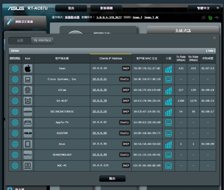This screenshot has width=224, height=190.
Task: Open IP link 10.0.0.56
Action: 100,111
